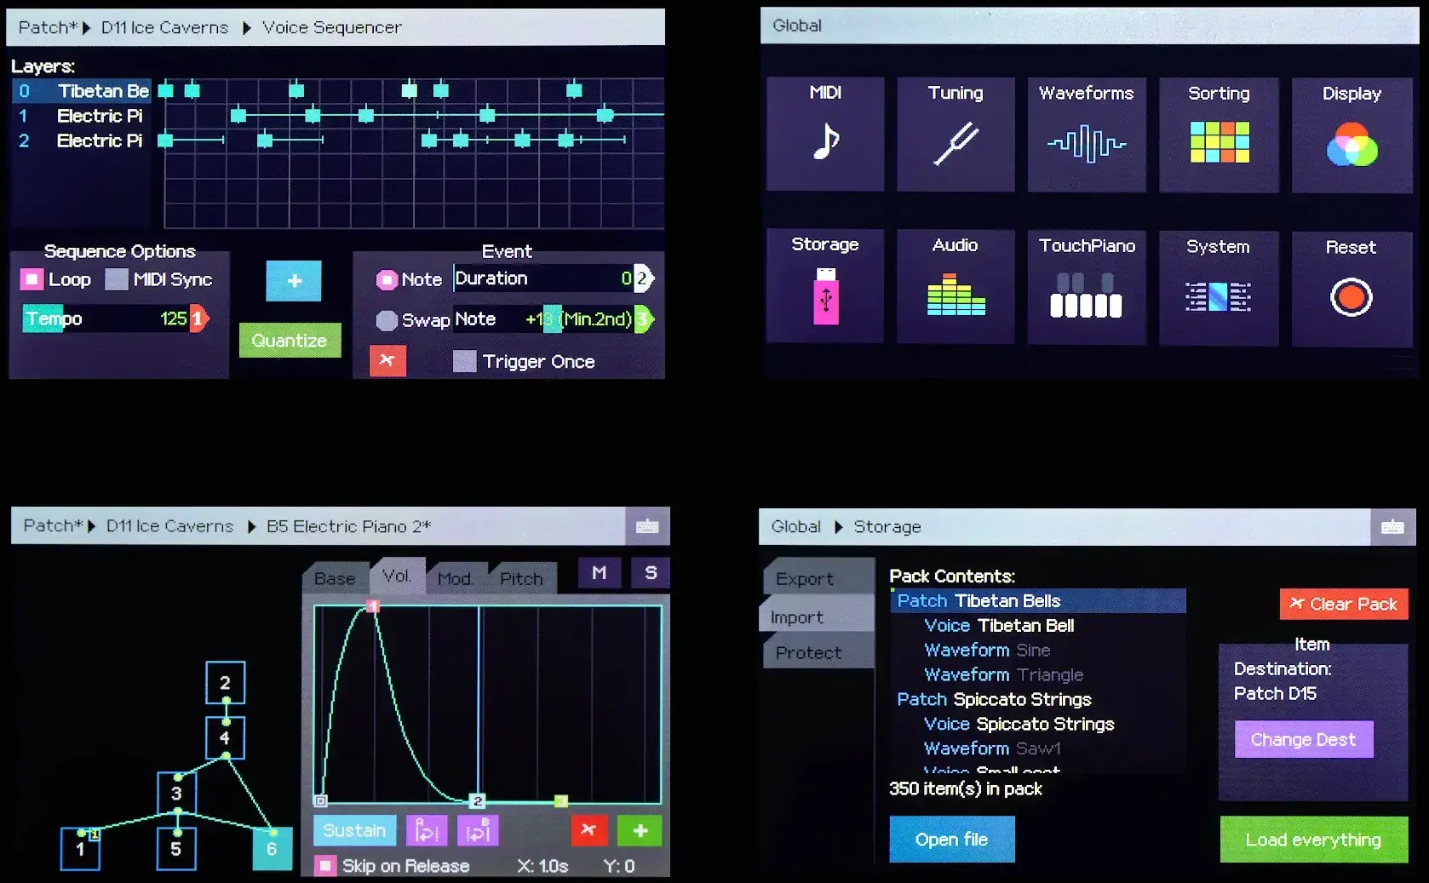
Task: Open the Sorting tile with colored grid
Action: click(1219, 135)
